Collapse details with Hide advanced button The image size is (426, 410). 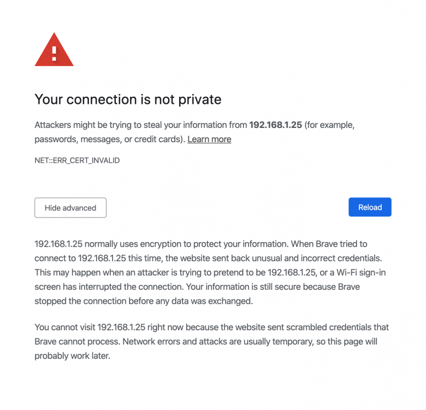70,208
